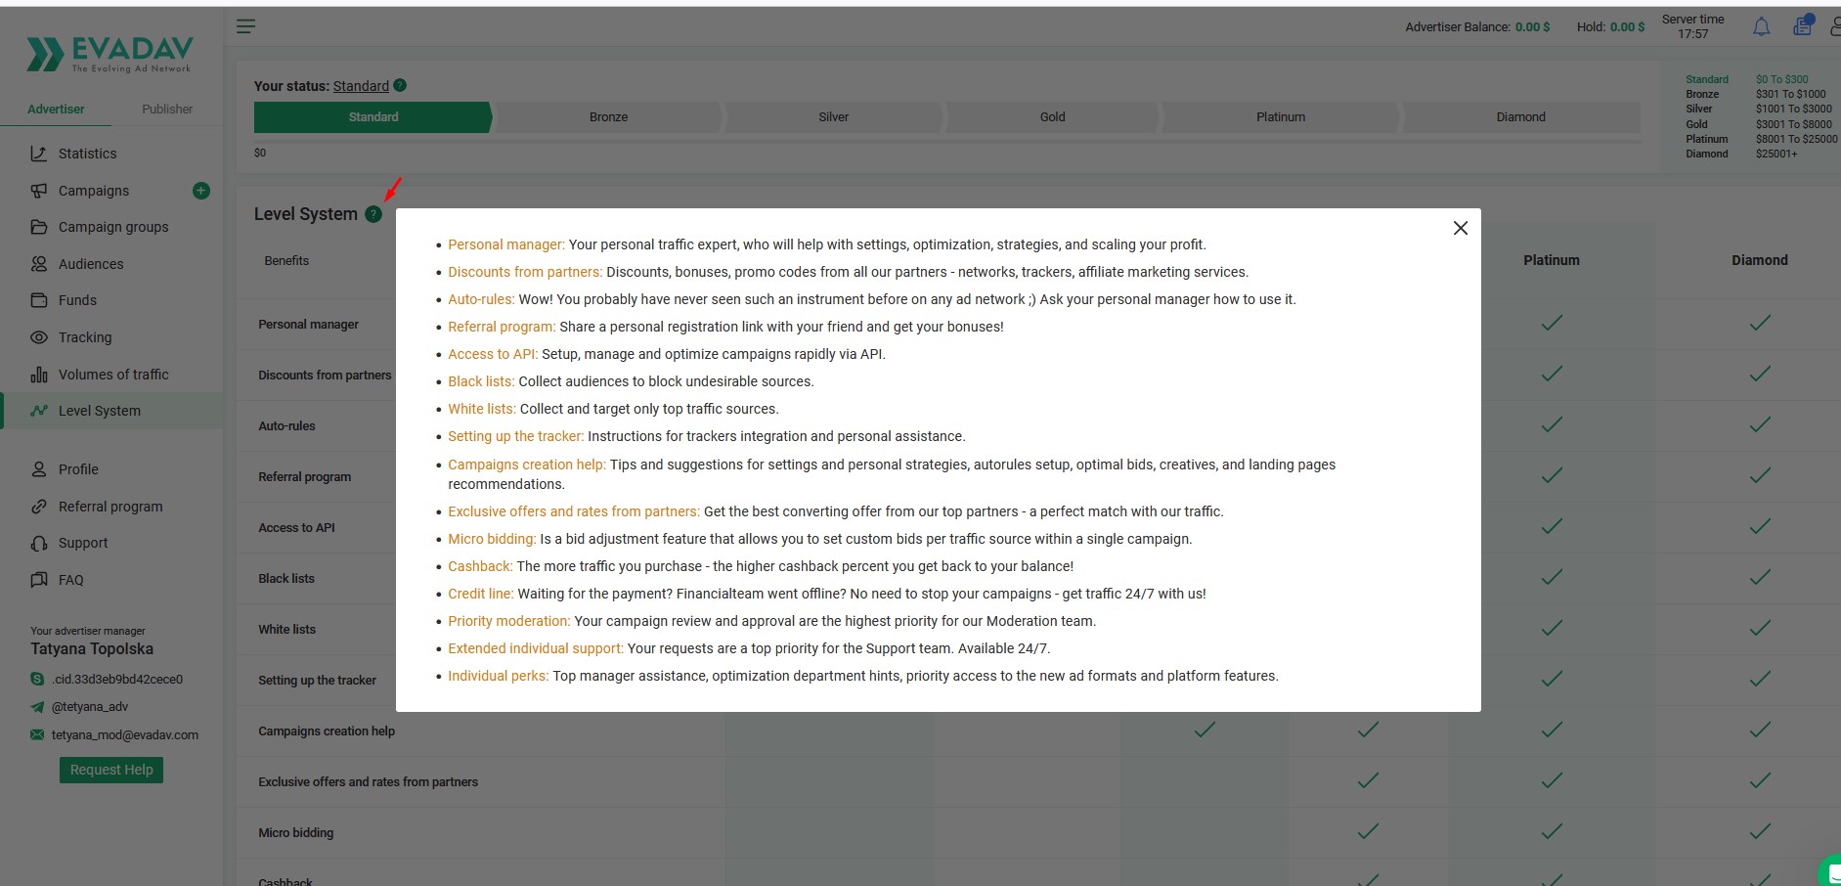This screenshot has width=1841, height=886.
Task: Add a new campaign with the green plus
Action: point(201,191)
